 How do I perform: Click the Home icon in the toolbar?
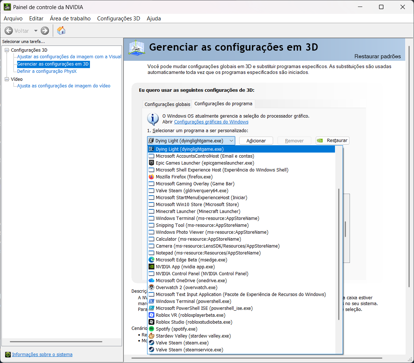click(61, 31)
